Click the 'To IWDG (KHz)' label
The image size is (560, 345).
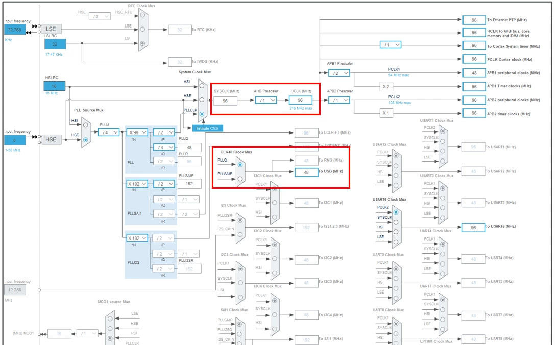205,61
